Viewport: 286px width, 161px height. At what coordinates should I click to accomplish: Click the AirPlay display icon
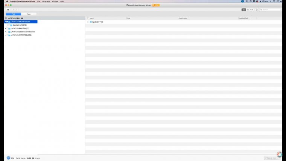[x=278, y=1]
